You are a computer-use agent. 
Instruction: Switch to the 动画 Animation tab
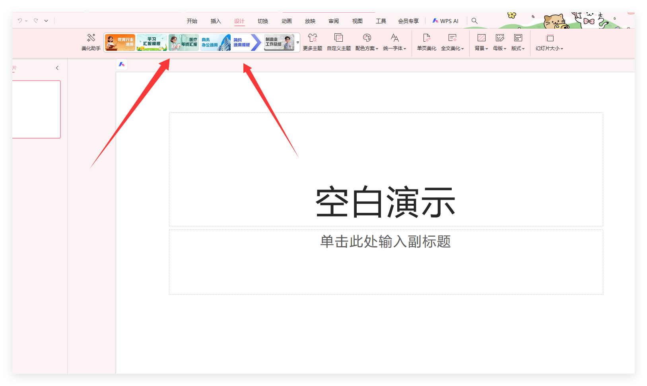click(x=286, y=21)
